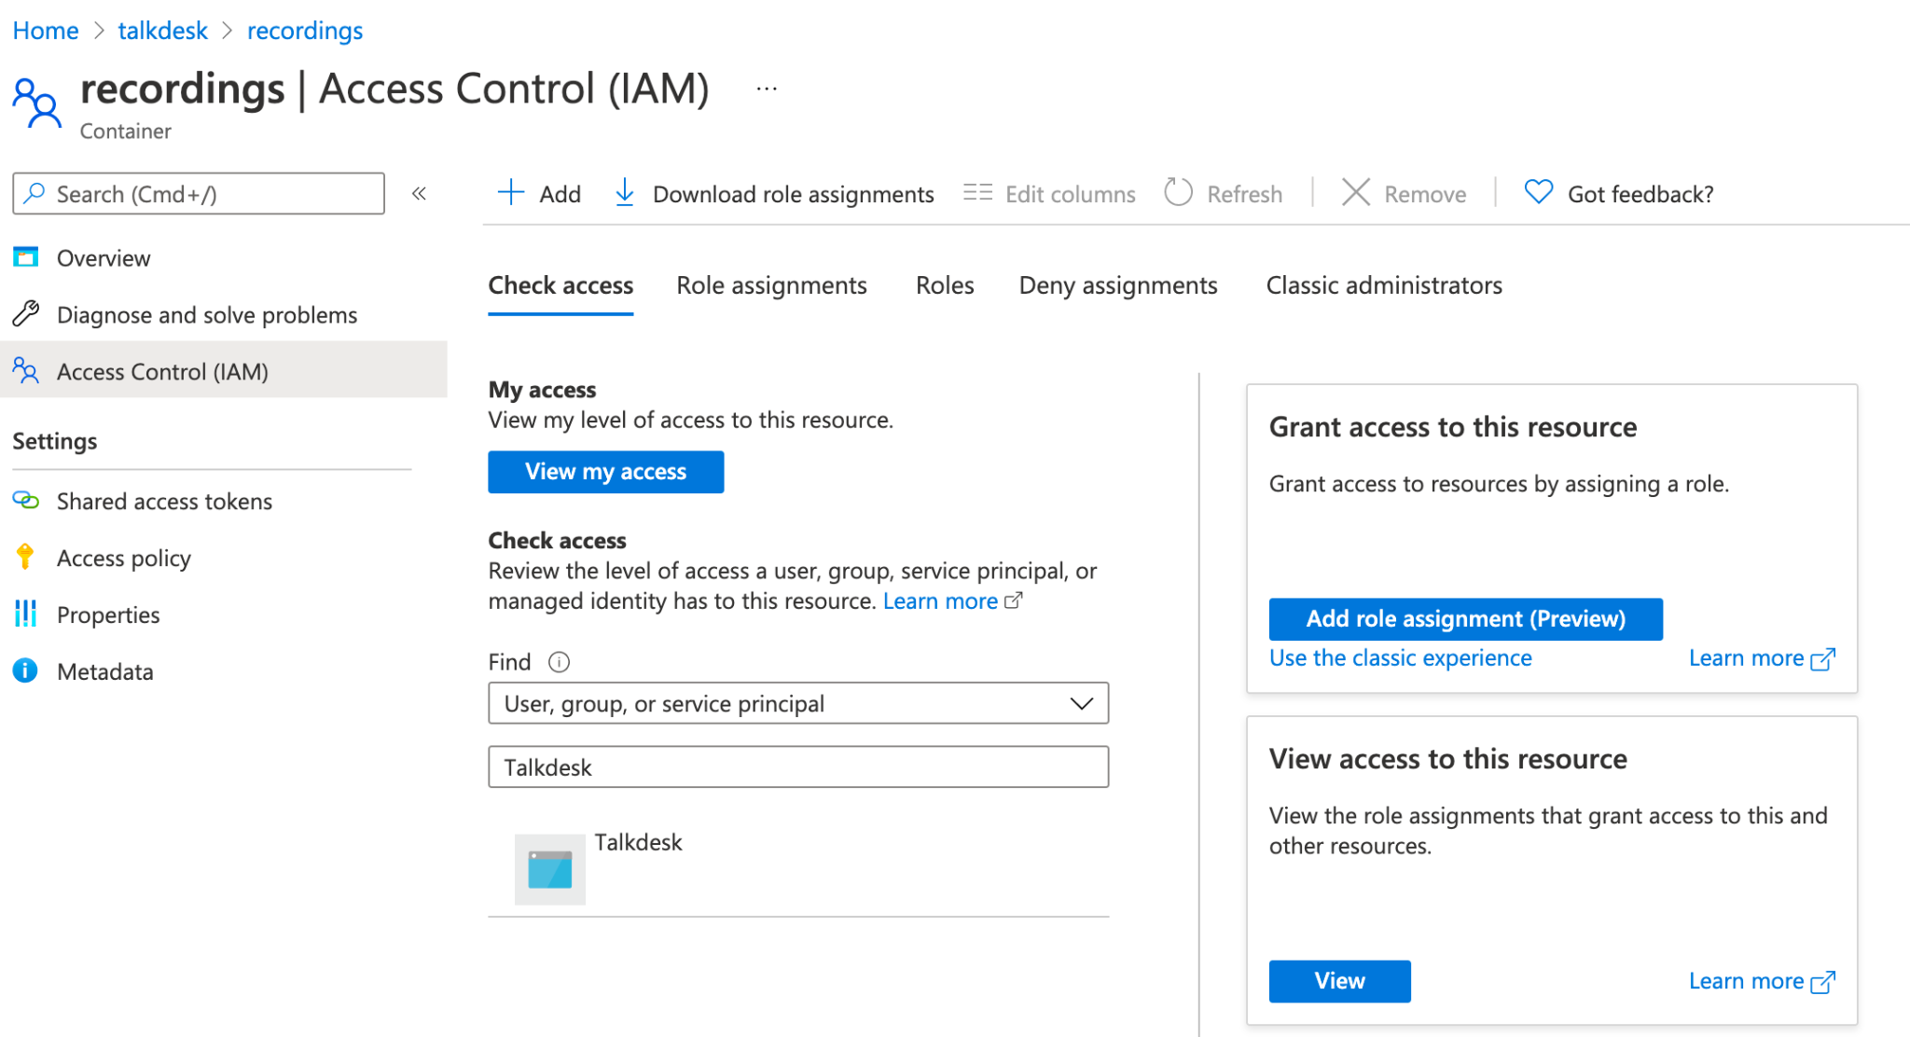Select the Talkdesk search result
This screenshot has width=1910, height=1037.
(x=798, y=869)
